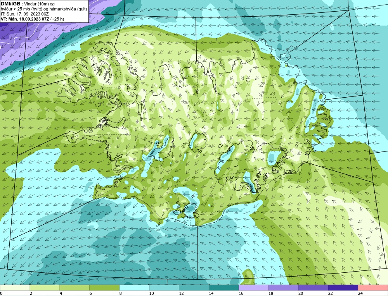Viewport: 388px width, 296px height.
Task: Click the 2–4 m/s light green legend swatch
Action: click(45, 288)
